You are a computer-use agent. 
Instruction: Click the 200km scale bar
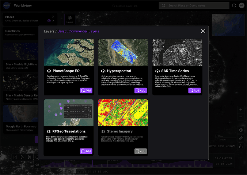(225, 136)
